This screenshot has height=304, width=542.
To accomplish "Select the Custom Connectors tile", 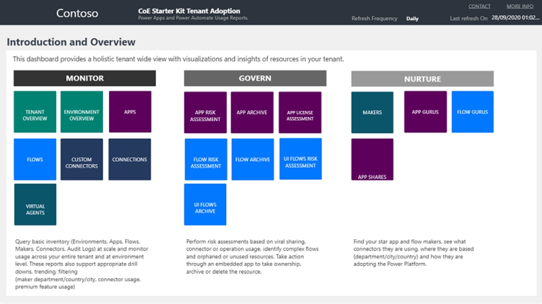I will click(x=82, y=160).
